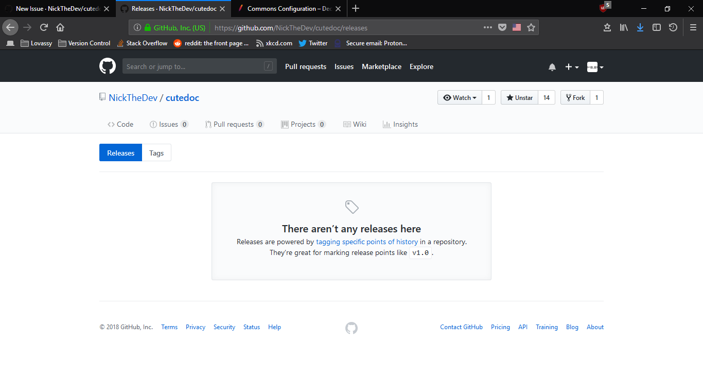Open the Watch dropdown button
Viewport: 703px width, 375px height.
pos(460,98)
